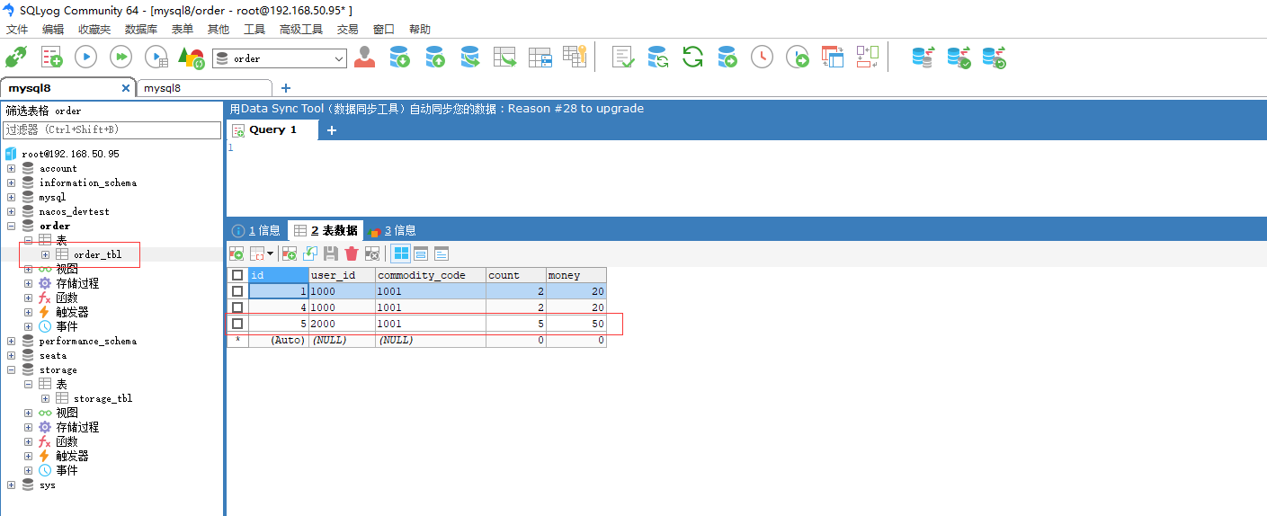Switch to form view mode icon
Screen dimensions: 1267x516
click(421, 254)
